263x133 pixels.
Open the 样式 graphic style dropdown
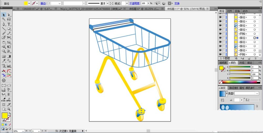(x=127, y=3)
